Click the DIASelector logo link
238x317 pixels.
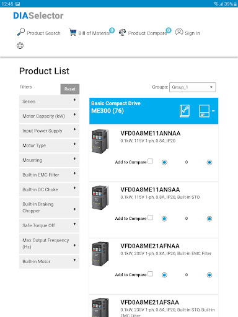(38, 15)
